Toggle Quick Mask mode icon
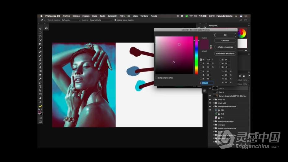Screen dimensions: 288x162 point(40,118)
